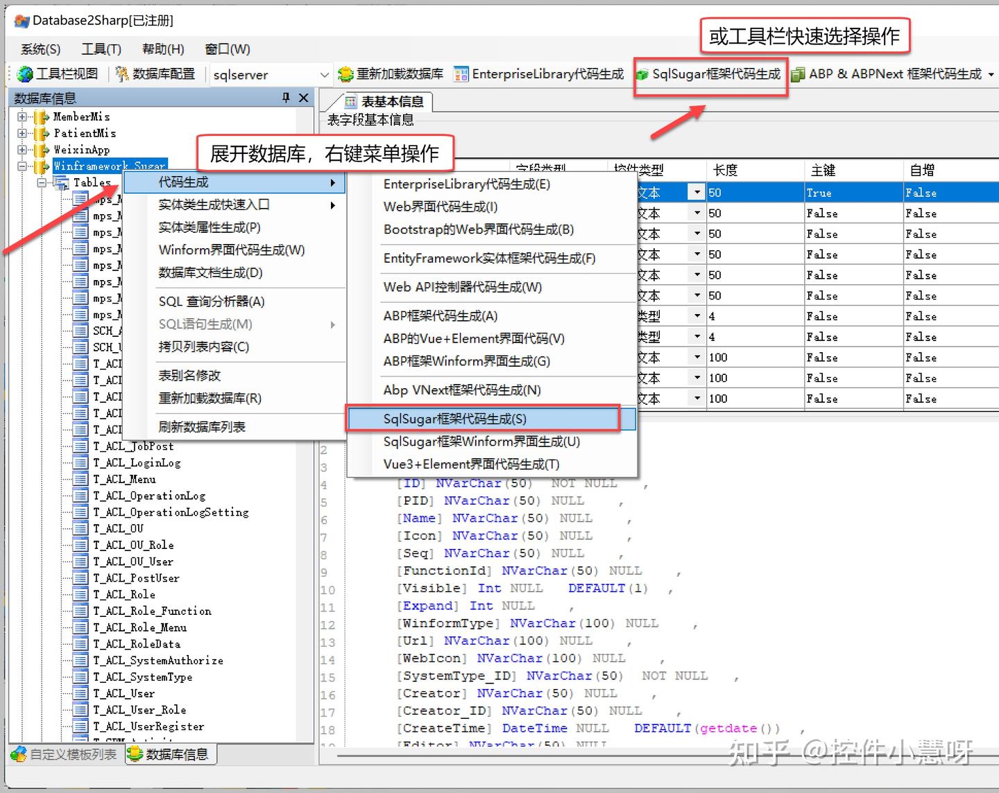Select the EnterpriseLibrary代码生成 toolbar icon
999x793 pixels.
[x=460, y=74]
